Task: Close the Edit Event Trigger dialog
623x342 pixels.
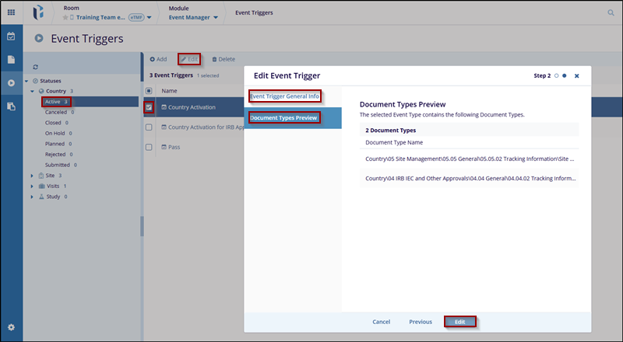Action: coord(576,76)
